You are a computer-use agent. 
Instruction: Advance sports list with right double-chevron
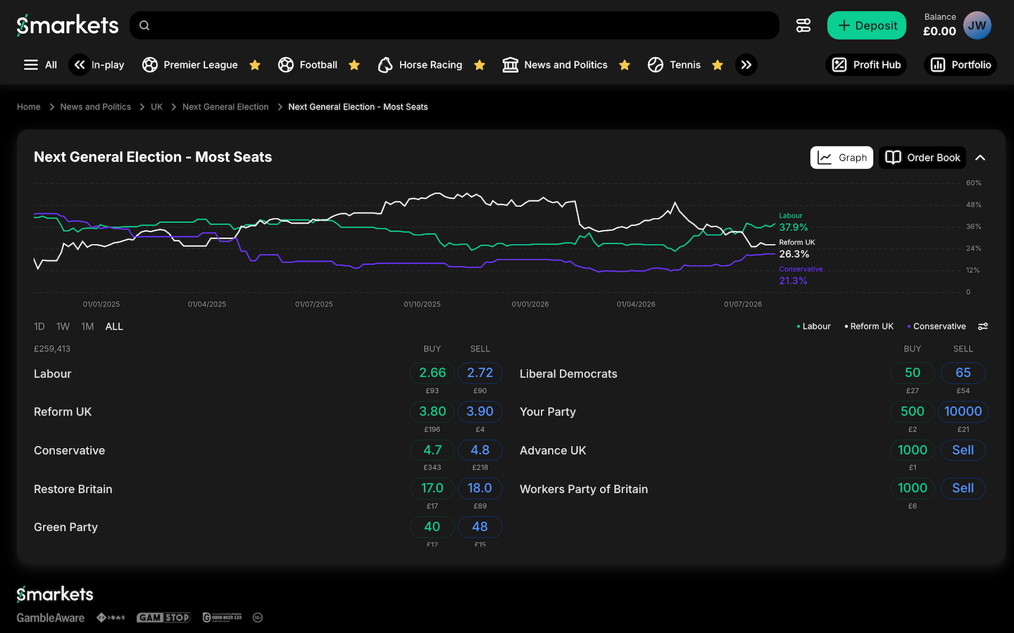(746, 65)
